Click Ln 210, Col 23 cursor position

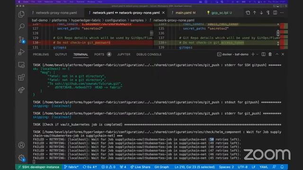click(x=195, y=167)
